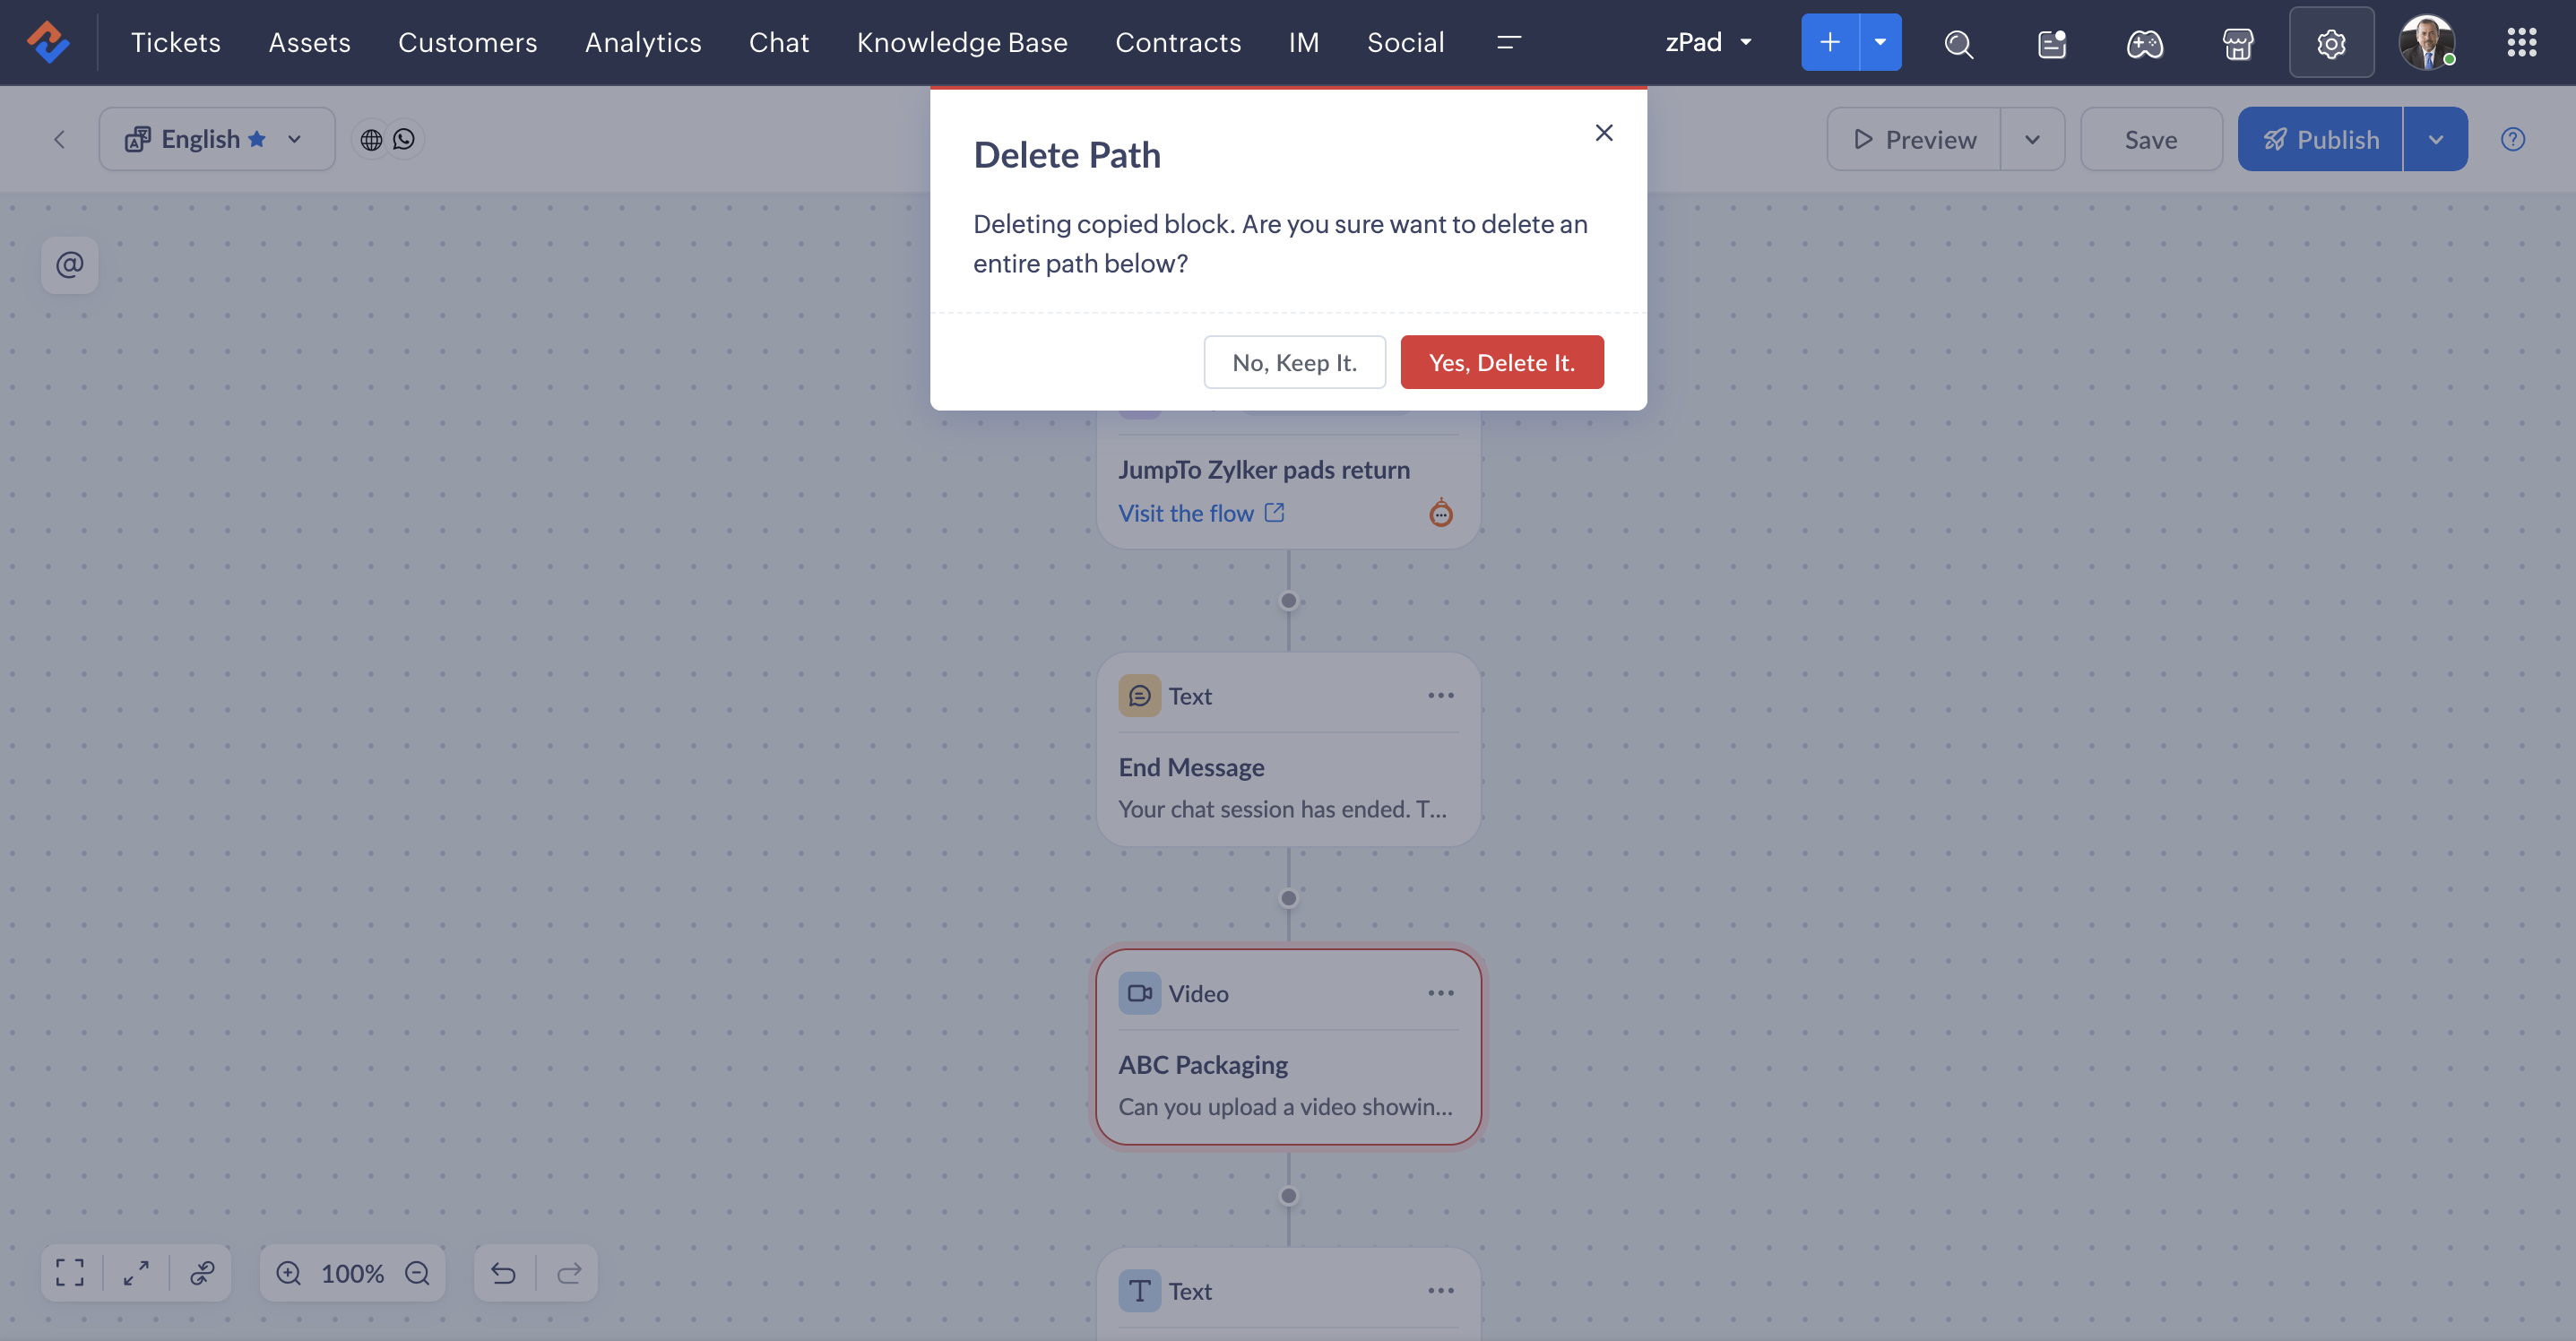The height and width of the screenshot is (1341, 2576).
Task: Click the expand arrows icon in bottom toolbar
Action: 136,1272
